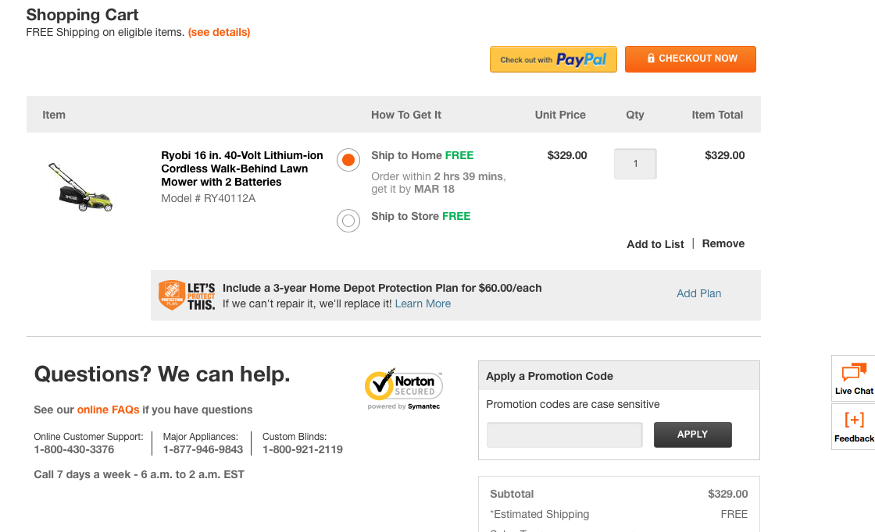
Task: Click the CHECKOUT NOW button
Action: [691, 59]
